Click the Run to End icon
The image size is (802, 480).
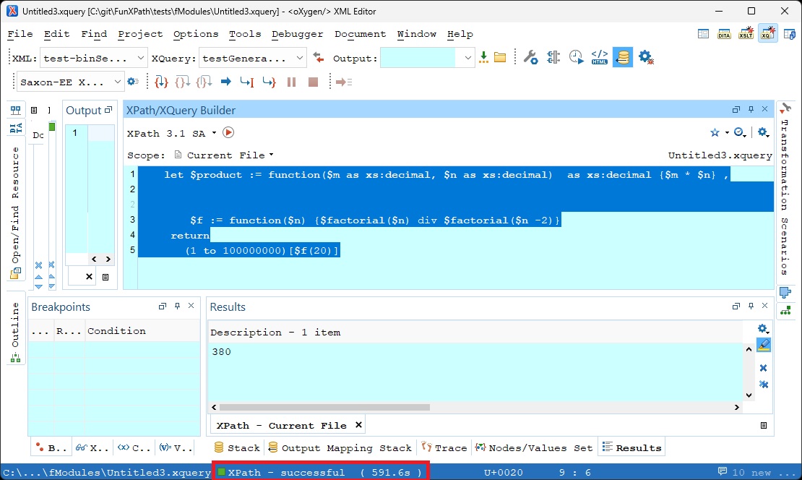(269, 82)
